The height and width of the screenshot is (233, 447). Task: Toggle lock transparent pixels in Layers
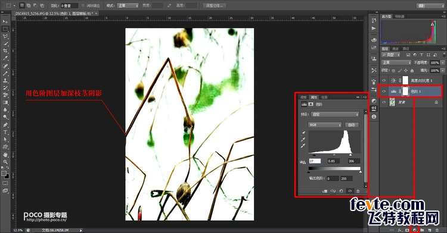(394, 71)
